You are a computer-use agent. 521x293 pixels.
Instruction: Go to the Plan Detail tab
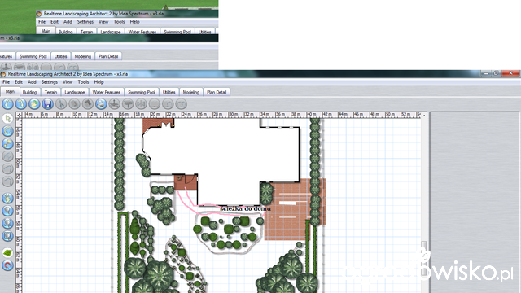coord(217,92)
